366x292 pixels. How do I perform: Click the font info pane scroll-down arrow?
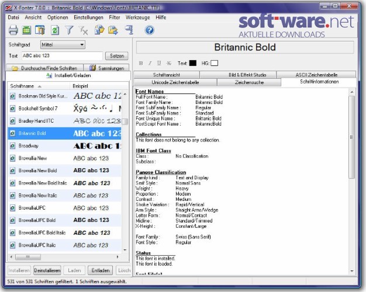click(x=352, y=271)
